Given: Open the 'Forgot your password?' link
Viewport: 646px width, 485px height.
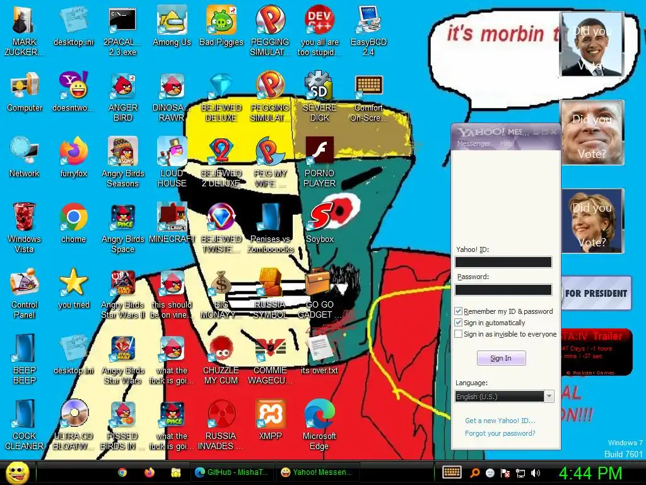Looking at the screenshot, I should [500, 433].
